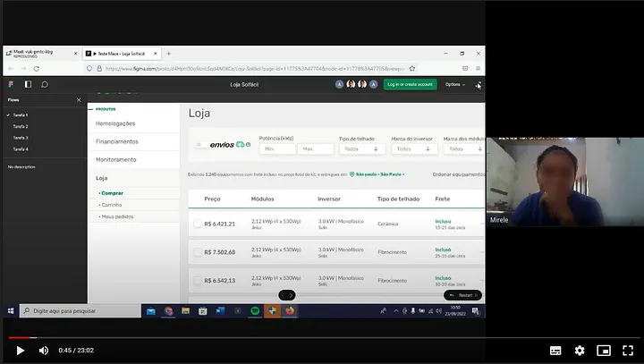Viewport: 644px width, 364px height.
Task: Open the Meus pedidos submenu item
Action: [x=117, y=216]
